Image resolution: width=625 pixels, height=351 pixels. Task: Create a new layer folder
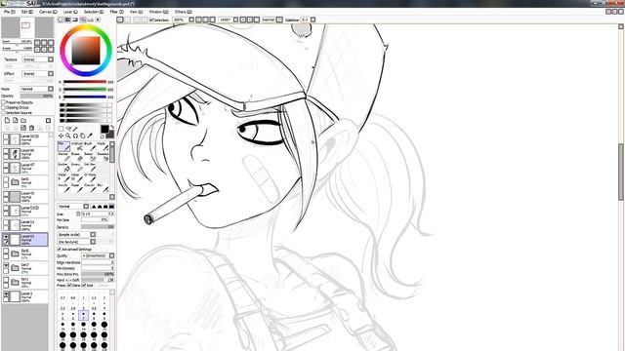pyautogui.click(x=23, y=120)
